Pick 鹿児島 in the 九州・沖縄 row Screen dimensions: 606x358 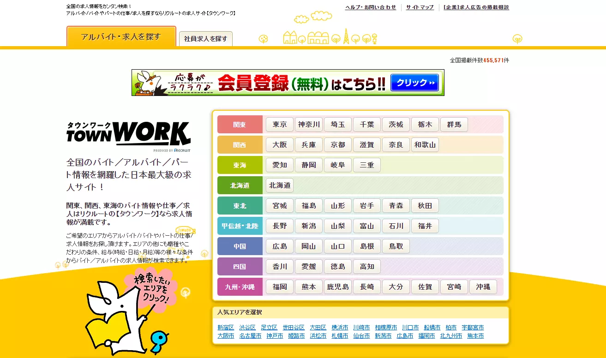click(338, 287)
